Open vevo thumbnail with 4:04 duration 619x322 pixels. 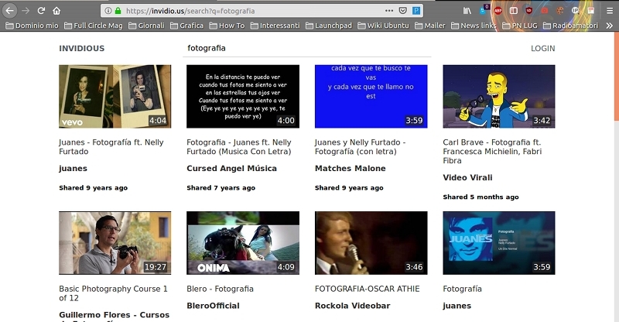pos(115,97)
